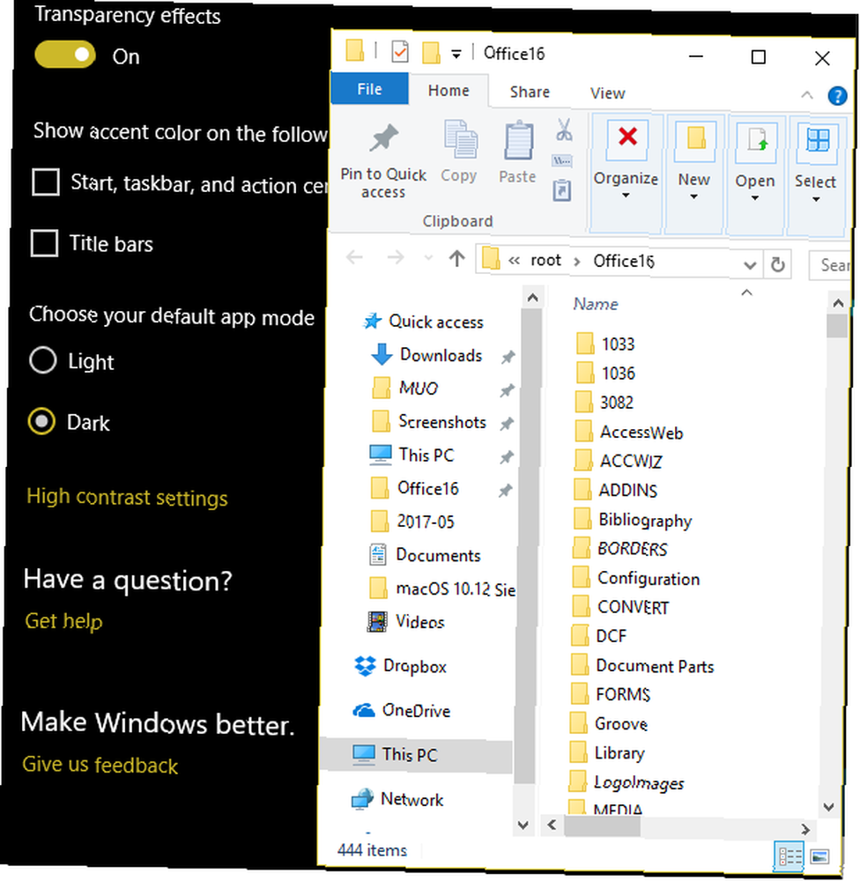This screenshot has height=881, width=860.
Task: Click the Pin to Quick access icon
Action: (x=384, y=138)
